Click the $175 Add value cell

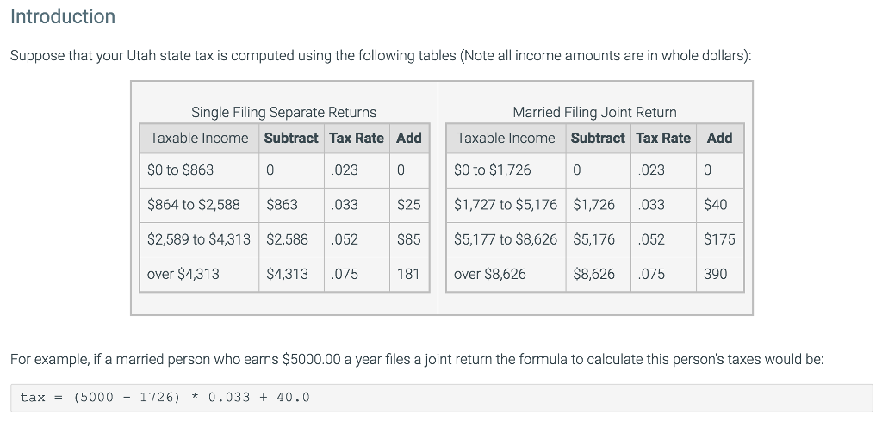point(719,239)
